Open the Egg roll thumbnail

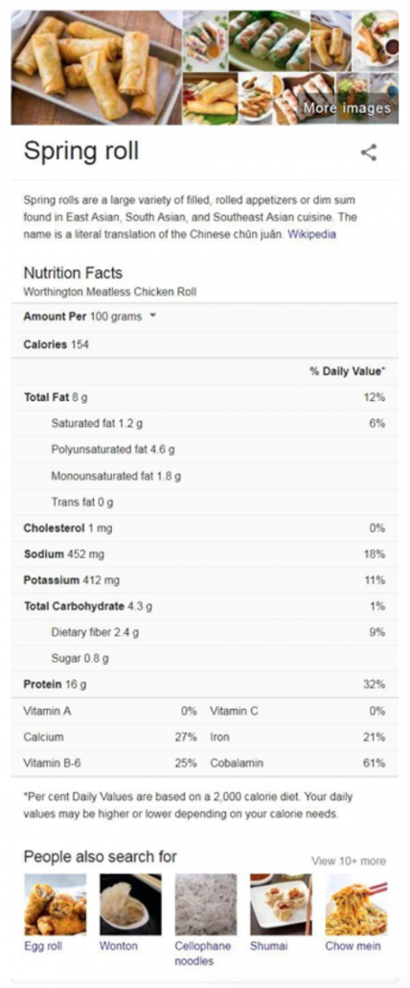tap(56, 905)
